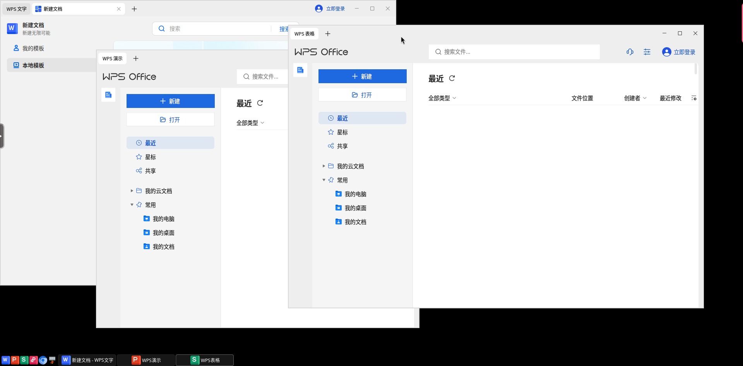
Task: Click pink PDF launcher icon in taskbar
Action: (x=33, y=360)
